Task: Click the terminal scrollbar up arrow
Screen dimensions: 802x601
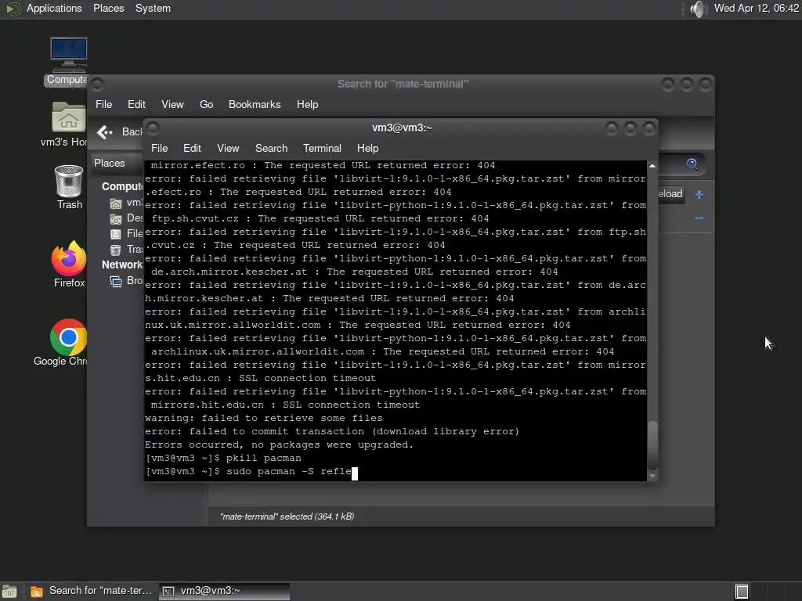Action: 652,166
